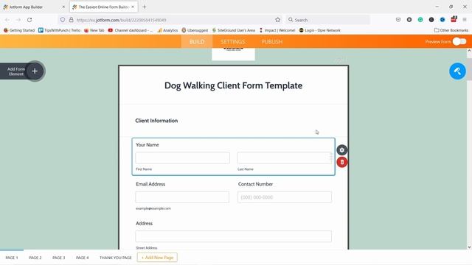The width and height of the screenshot is (472, 265).
Task: Click the Street Address input field
Action: (233, 236)
